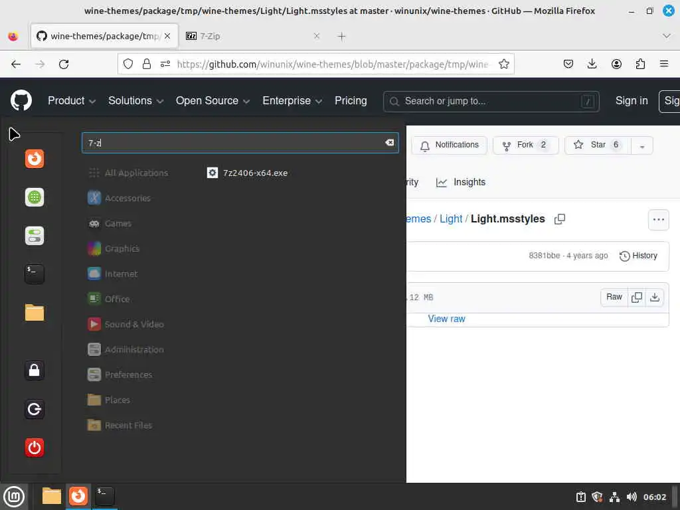Switch to the 7-Zip browser tab
This screenshot has height=510, width=680.
pos(253,36)
